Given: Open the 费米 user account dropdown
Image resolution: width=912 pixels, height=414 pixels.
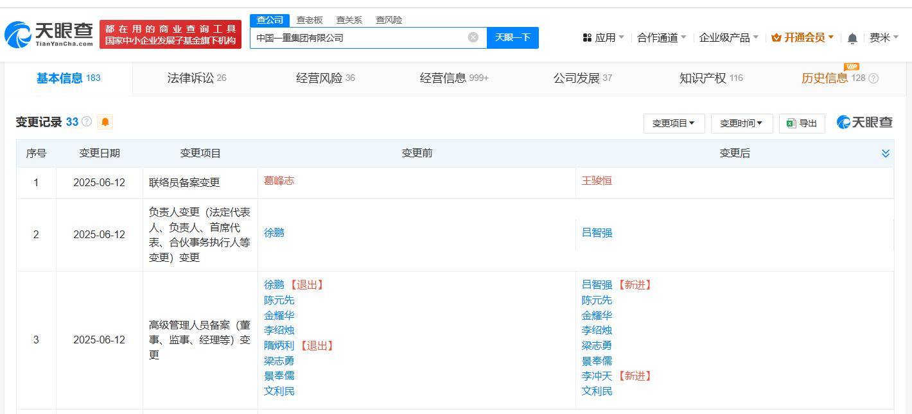Looking at the screenshot, I should (884, 38).
